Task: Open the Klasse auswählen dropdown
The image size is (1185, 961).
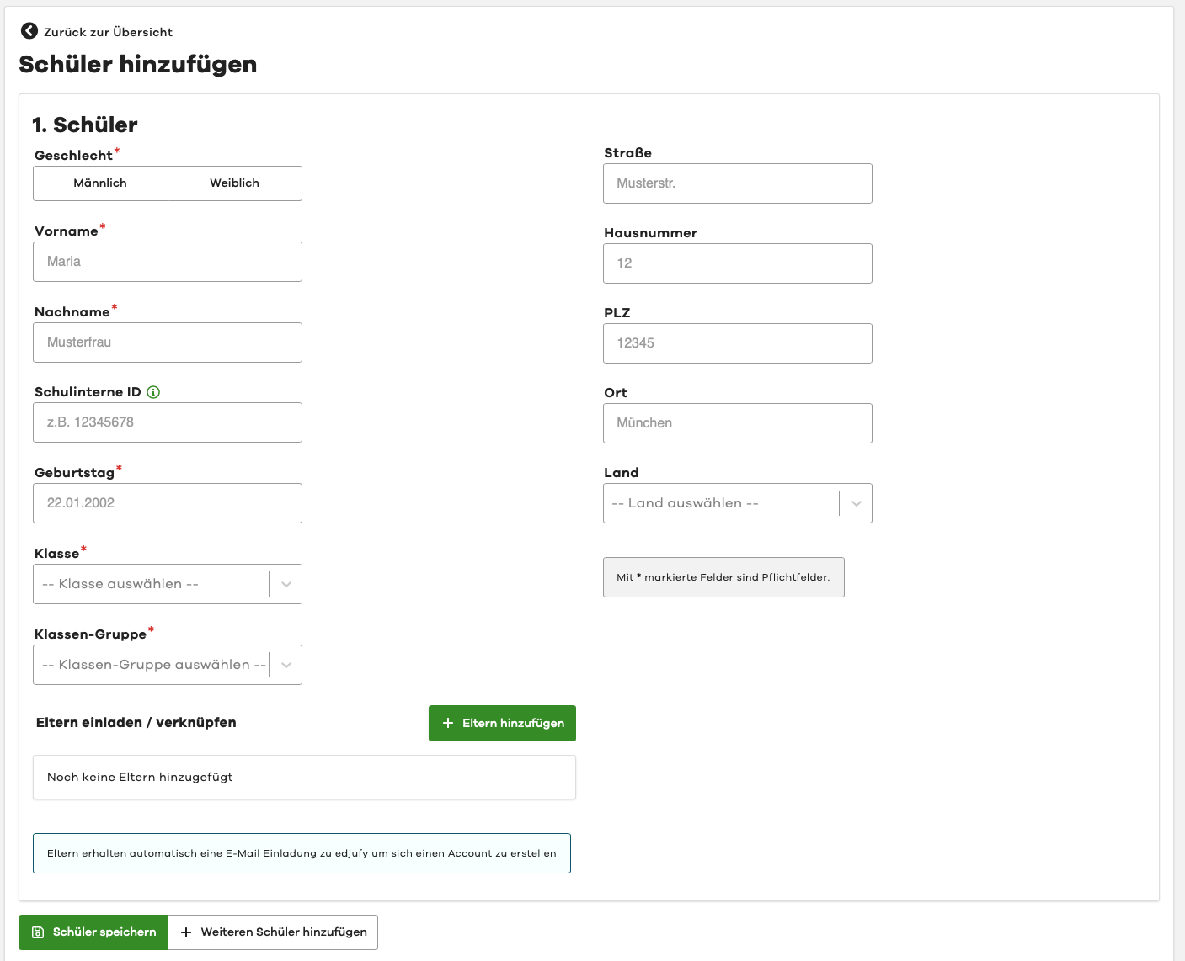Action: click(167, 584)
